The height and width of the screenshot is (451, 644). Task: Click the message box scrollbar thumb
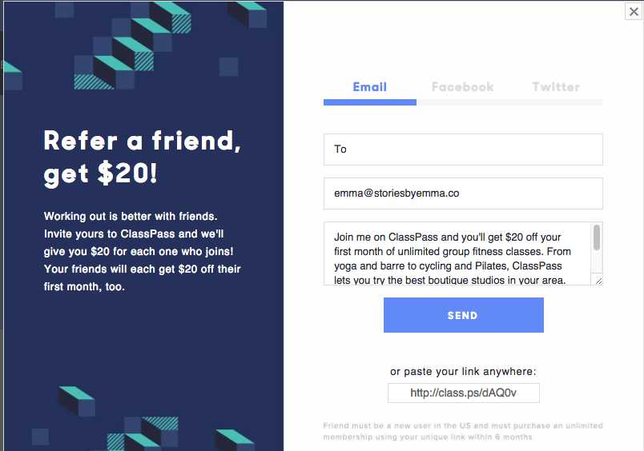point(597,237)
